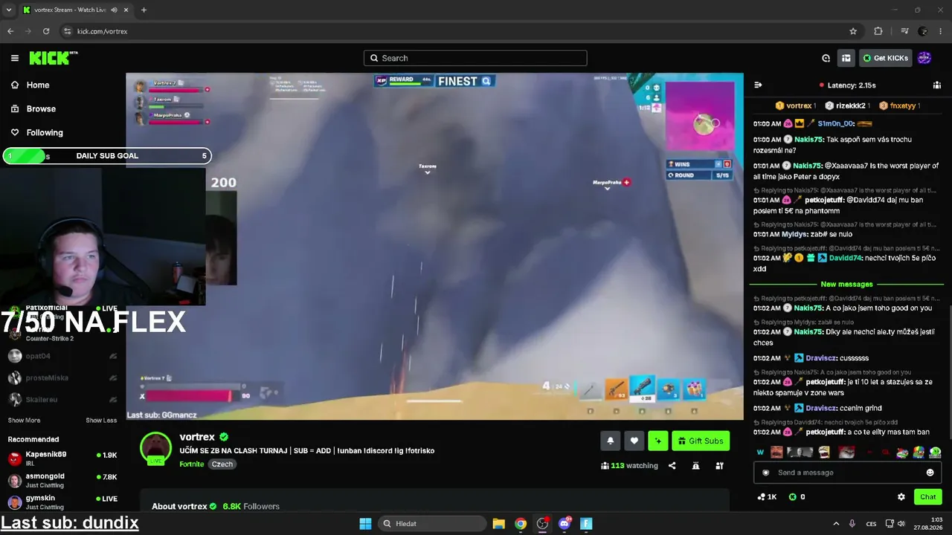Insert the green frog quick emote
952x535 pixels.
(936, 452)
